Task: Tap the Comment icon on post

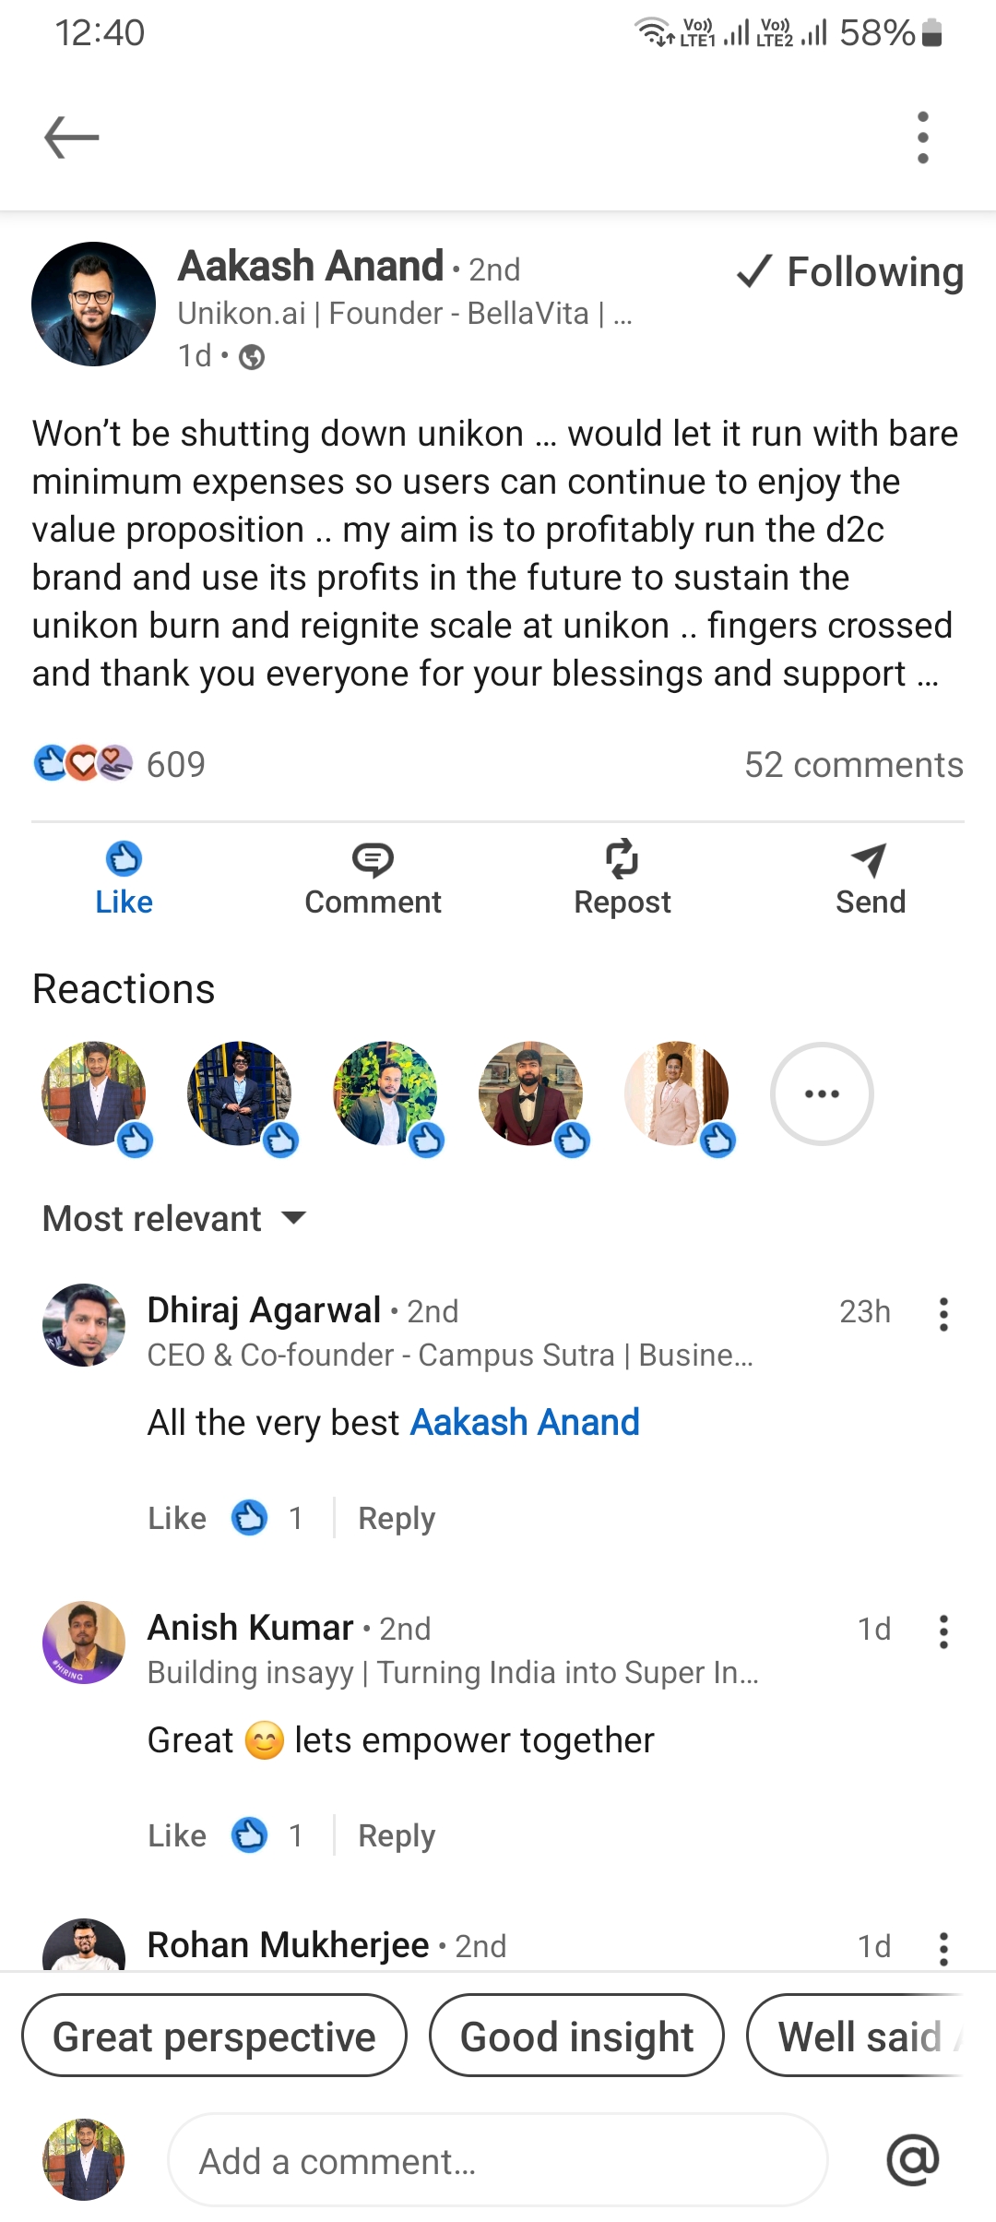Action: pyautogui.click(x=373, y=878)
